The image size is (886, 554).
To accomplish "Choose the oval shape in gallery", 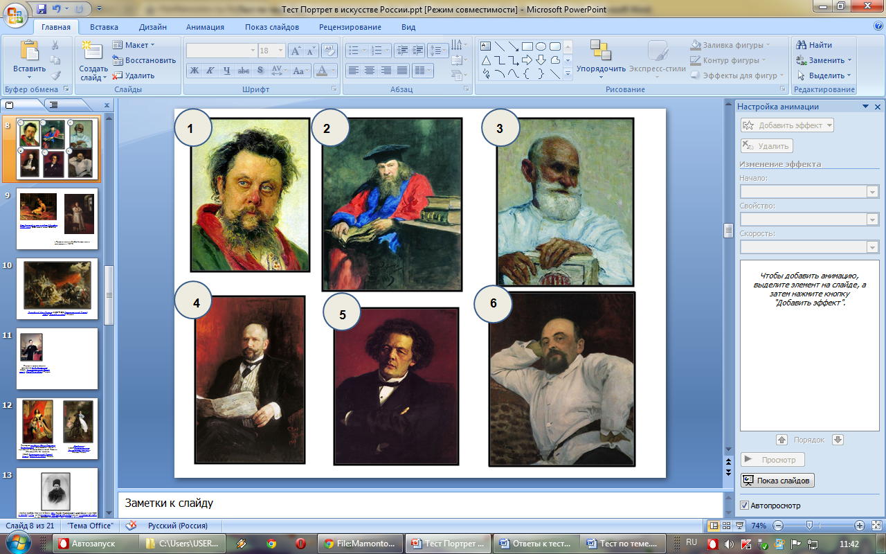I will point(541,46).
